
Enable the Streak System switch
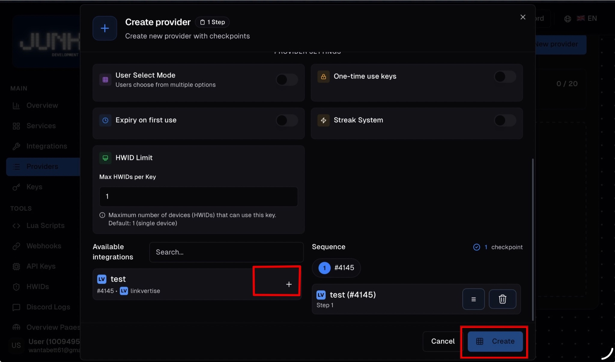click(x=505, y=120)
